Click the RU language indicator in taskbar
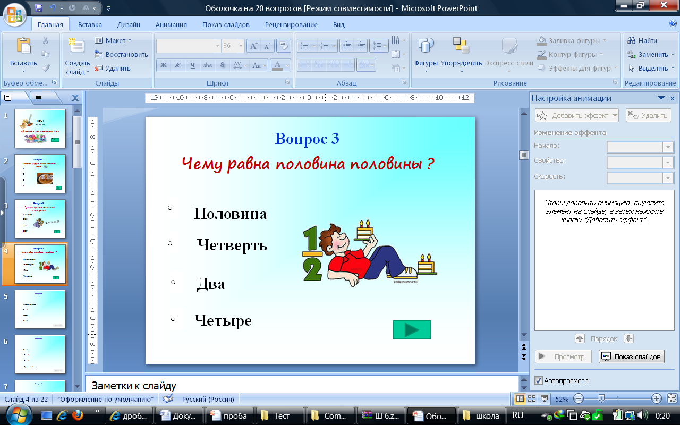The height and width of the screenshot is (425, 680). click(x=518, y=415)
